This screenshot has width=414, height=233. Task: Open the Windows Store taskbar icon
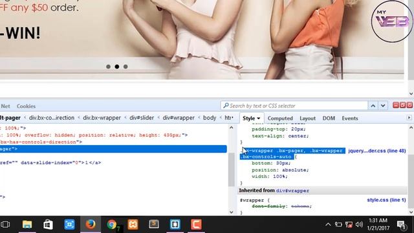[48, 225]
